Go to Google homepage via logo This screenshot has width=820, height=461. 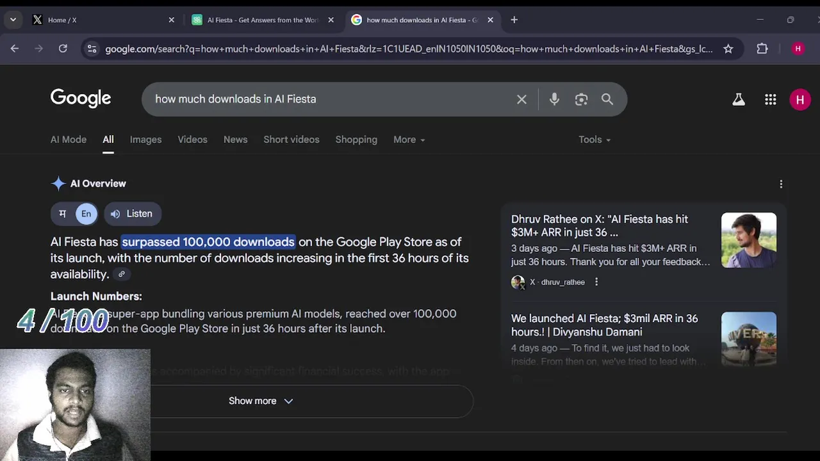click(81, 99)
